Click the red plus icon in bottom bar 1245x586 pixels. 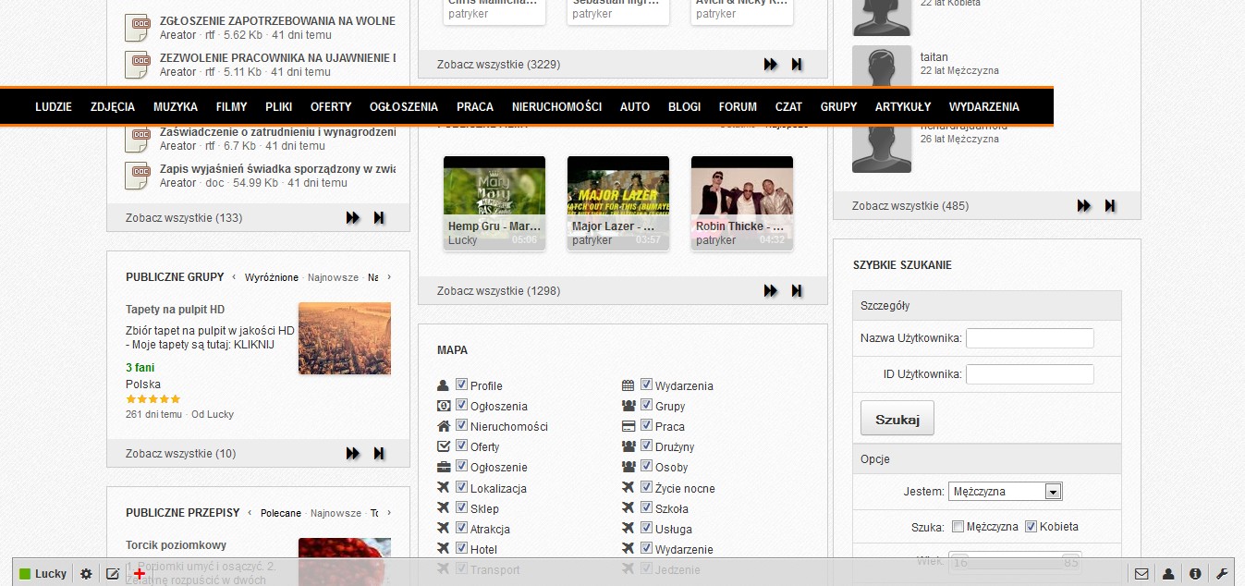[x=140, y=574]
